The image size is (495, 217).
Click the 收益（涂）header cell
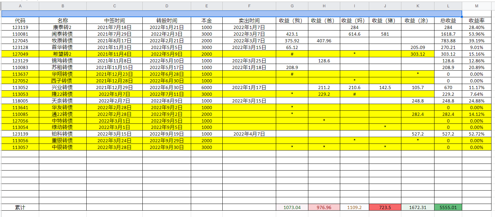click(418, 21)
